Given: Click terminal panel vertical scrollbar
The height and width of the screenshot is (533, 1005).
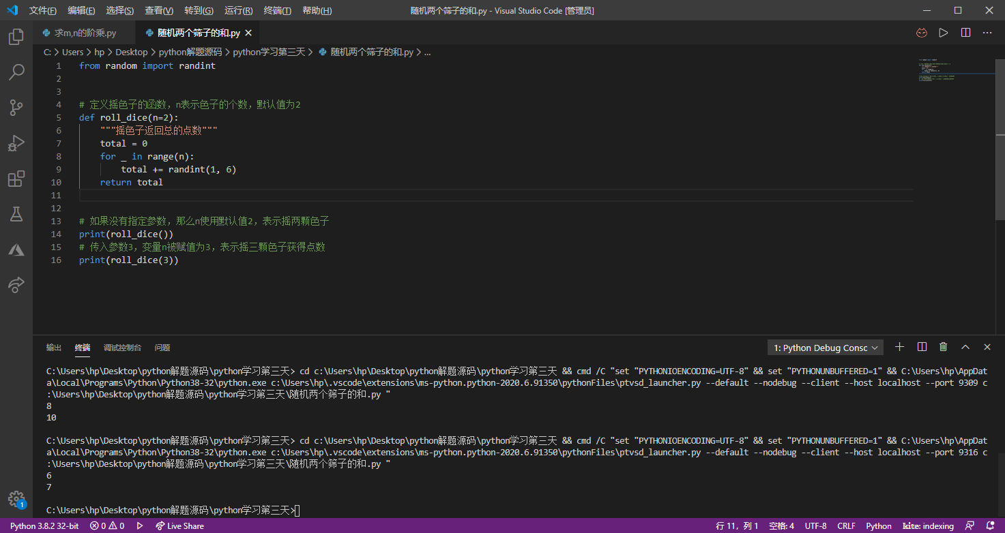Looking at the screenshot, I should click(x=1000, y=487).
